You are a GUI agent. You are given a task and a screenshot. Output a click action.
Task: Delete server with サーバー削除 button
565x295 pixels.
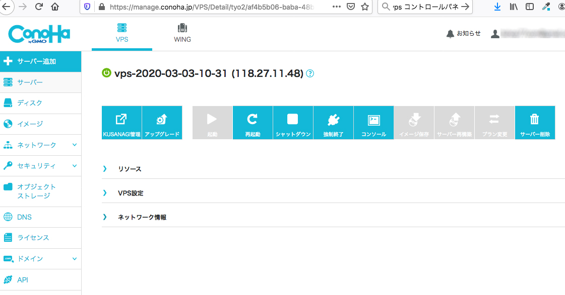tap(535, 123)
